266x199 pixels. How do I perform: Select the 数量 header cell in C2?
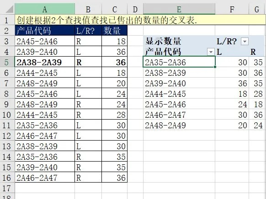(x=115, y=31)
